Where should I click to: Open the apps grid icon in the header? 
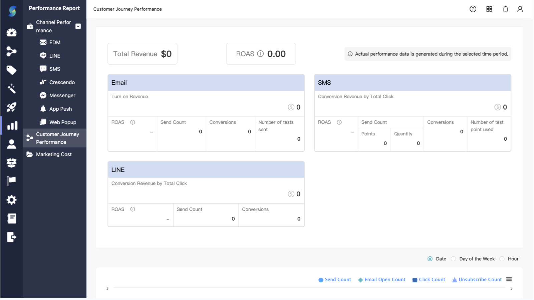489,9
